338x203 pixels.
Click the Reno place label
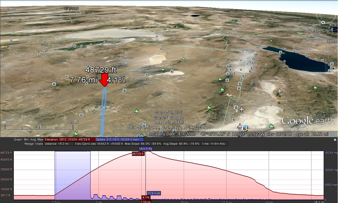click(332, 41)
